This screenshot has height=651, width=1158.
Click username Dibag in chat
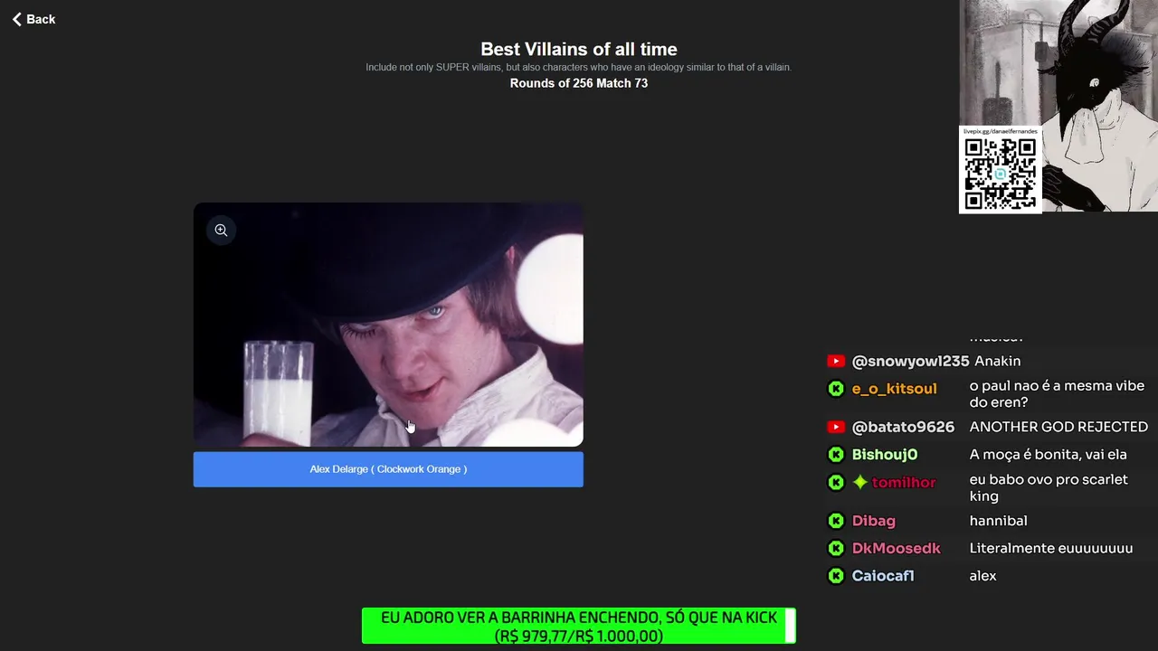click(873, 521)
